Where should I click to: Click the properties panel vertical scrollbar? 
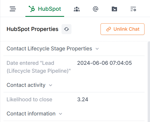[x=149, y=82]
